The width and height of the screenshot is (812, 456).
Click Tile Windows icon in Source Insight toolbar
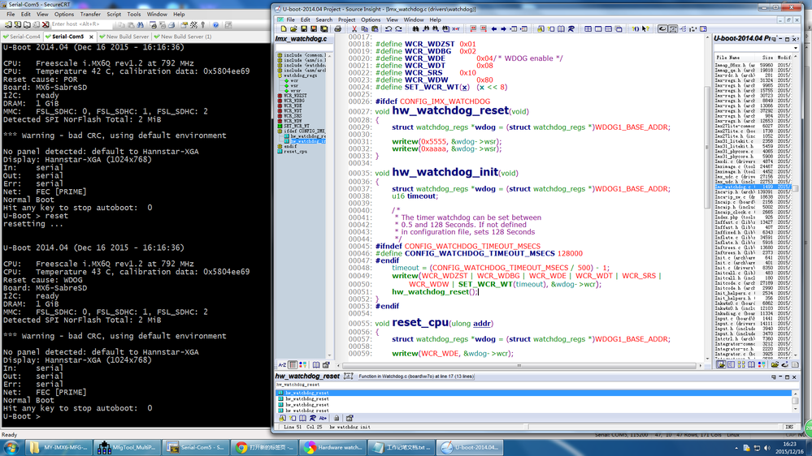pos(588,29)
